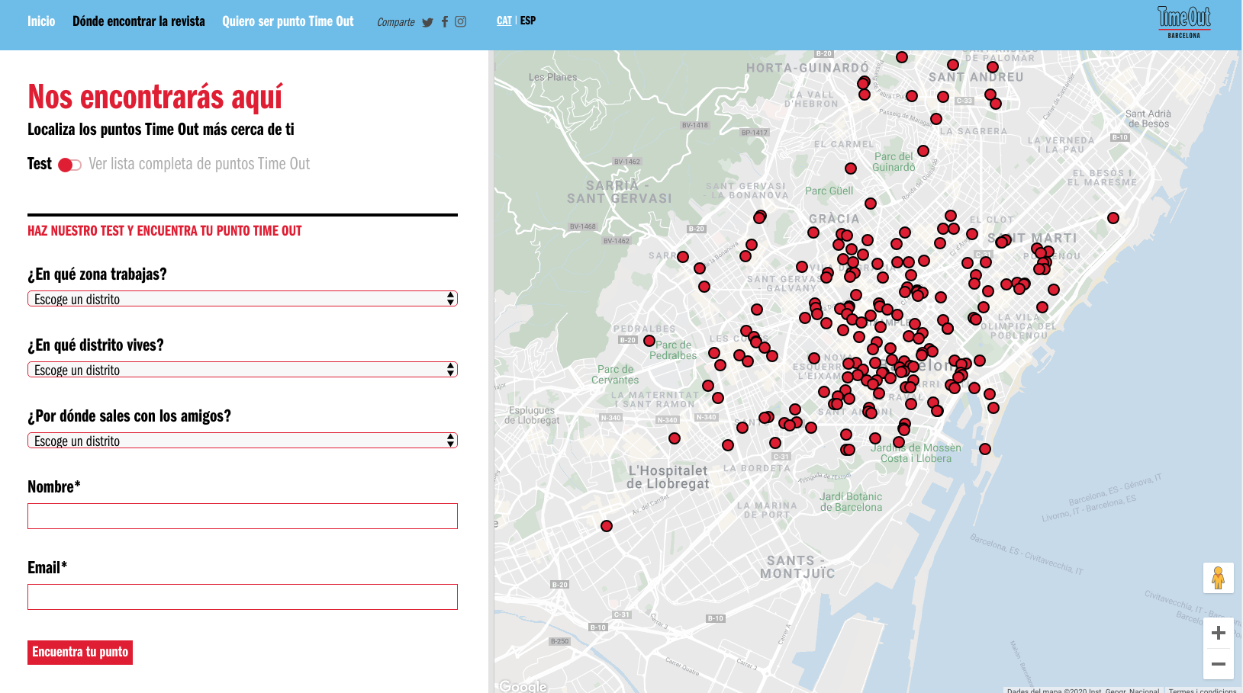Click the 'Parc Güell' map label
The image size is (1243, 693).
(x=829, y=191)
